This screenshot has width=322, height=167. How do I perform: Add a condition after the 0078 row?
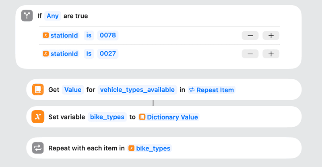point(271,35)
